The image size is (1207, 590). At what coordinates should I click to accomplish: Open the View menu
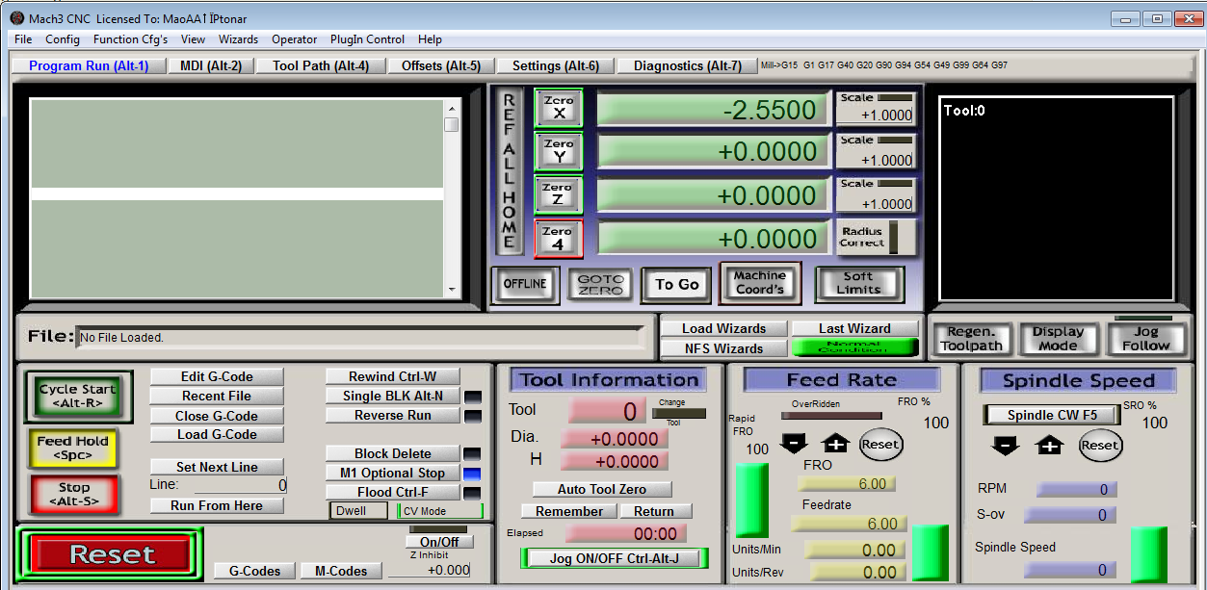(193, 39)
